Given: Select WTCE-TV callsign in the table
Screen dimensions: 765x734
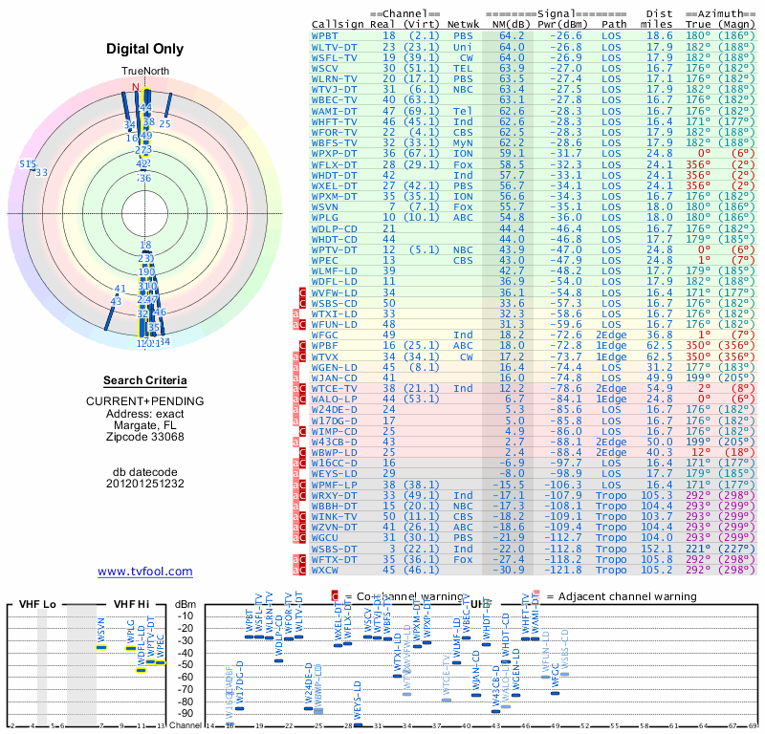Looking at the screenshot, I should click(334, 389).
